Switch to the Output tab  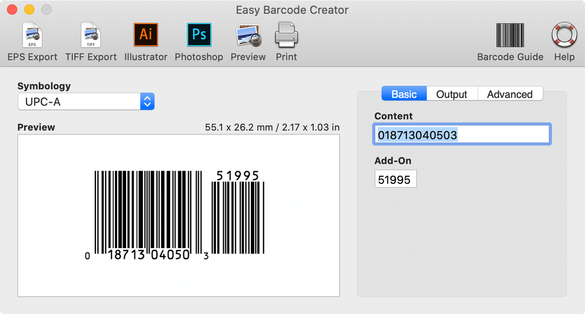pyautogui.click(x=452, y=93)
